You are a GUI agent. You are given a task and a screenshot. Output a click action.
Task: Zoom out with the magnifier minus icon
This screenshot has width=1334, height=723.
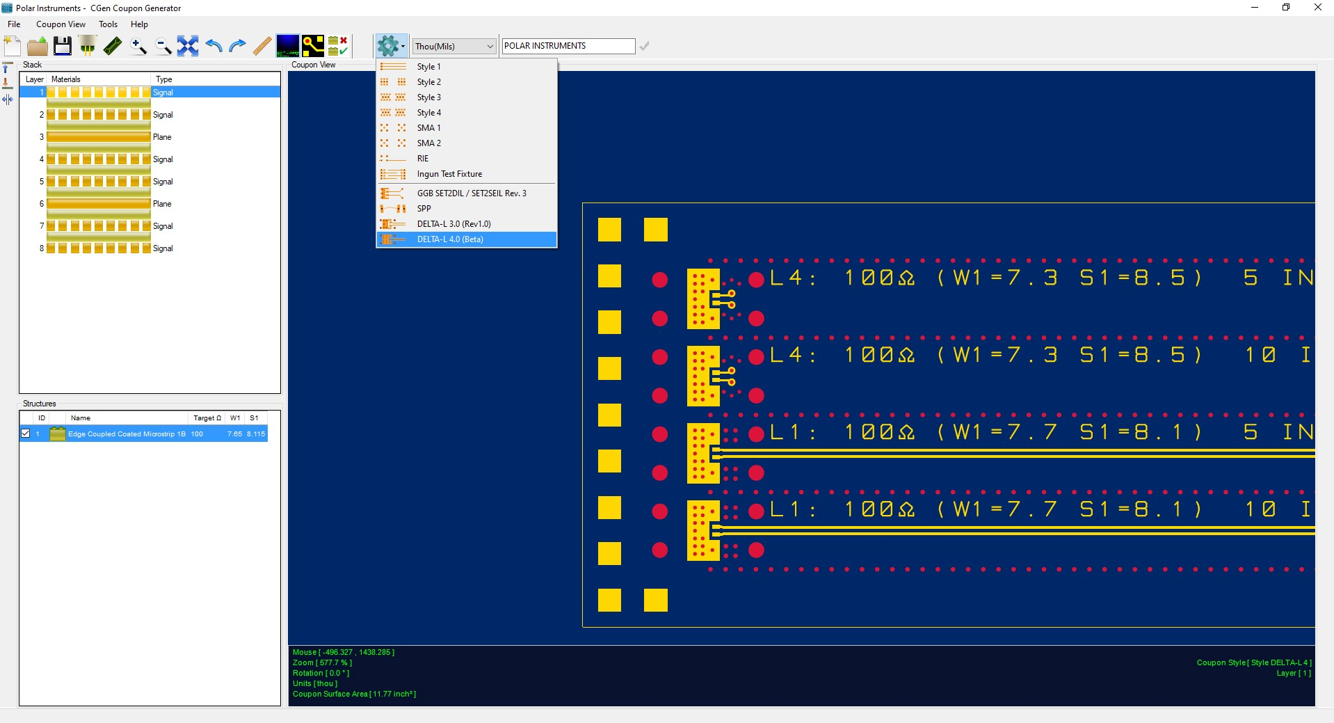pos(163,46)
